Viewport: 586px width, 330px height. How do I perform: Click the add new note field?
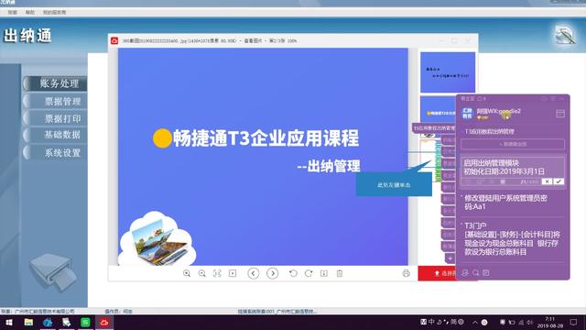pyautogui.click(x=513, y=144)
